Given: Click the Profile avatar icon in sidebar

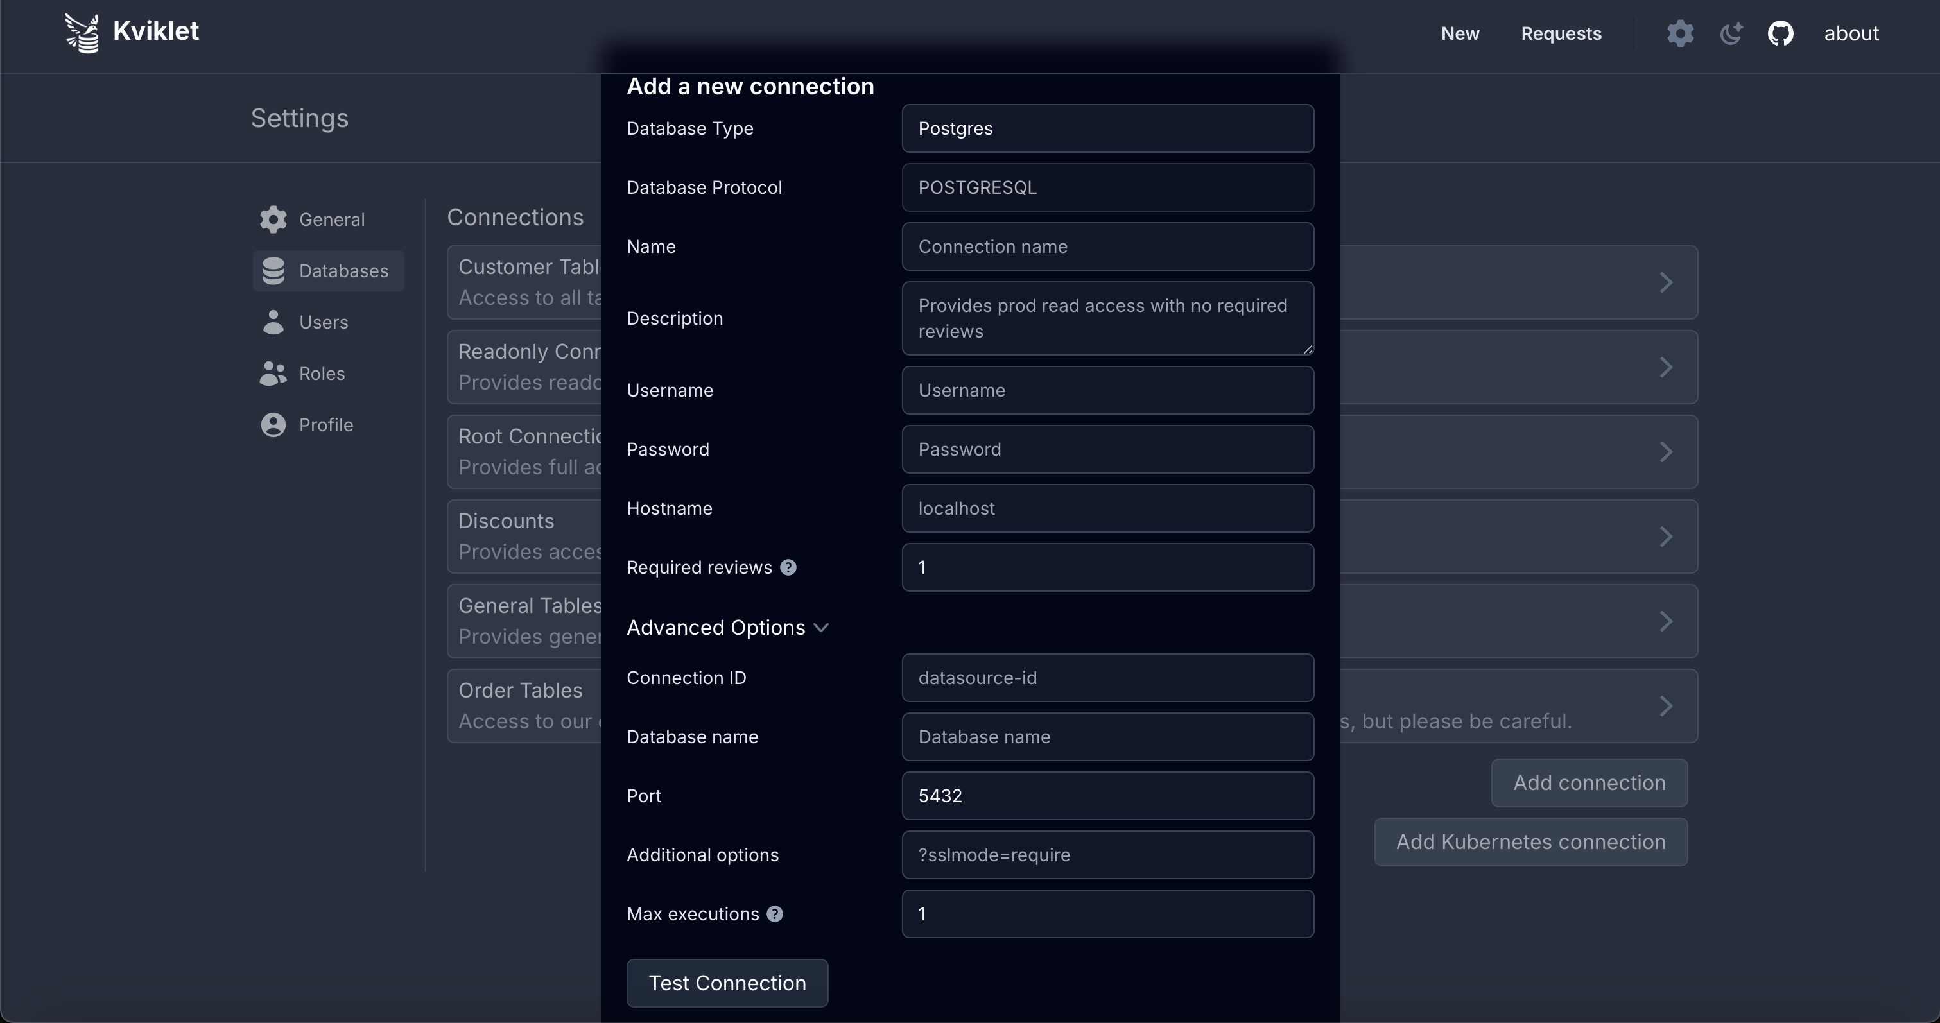Looking at the screenshot, I should tap(273, 425).
